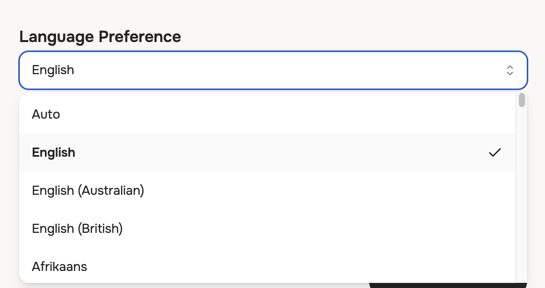
Task: Pick English (British) as the language
Action: tap(77, 229)
